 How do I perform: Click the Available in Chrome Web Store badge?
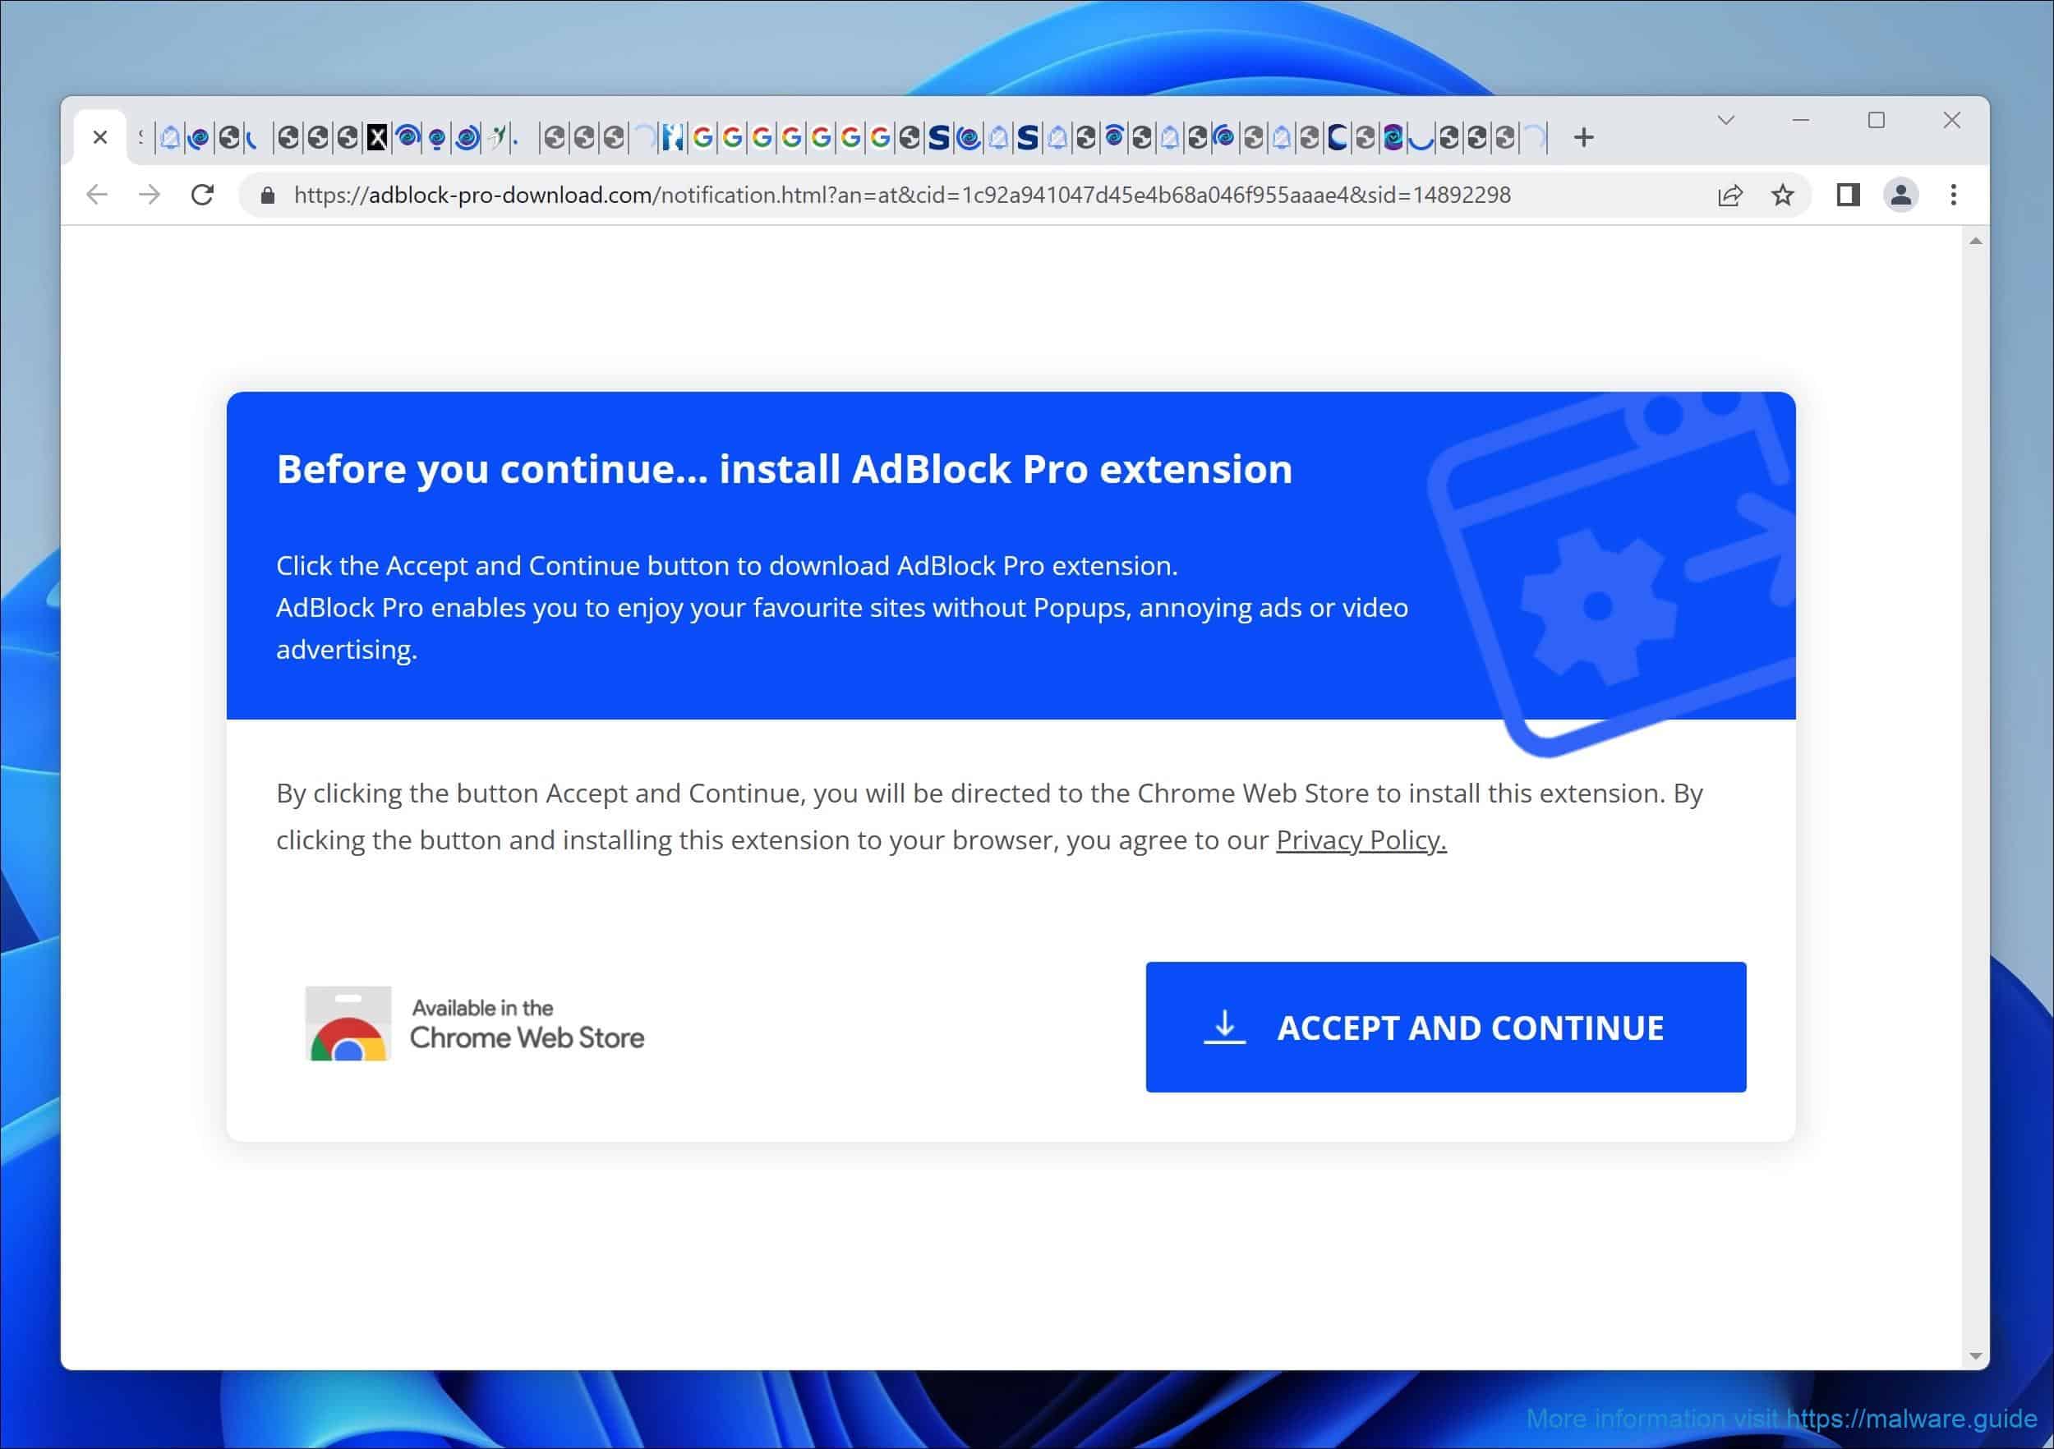click(475, 1024)
